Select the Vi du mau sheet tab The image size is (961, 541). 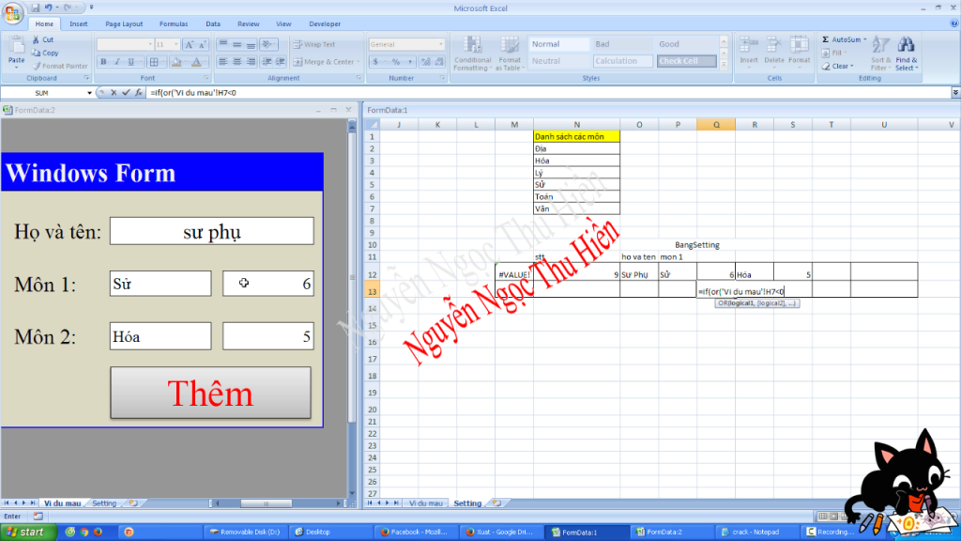click(x=62, y=503)
